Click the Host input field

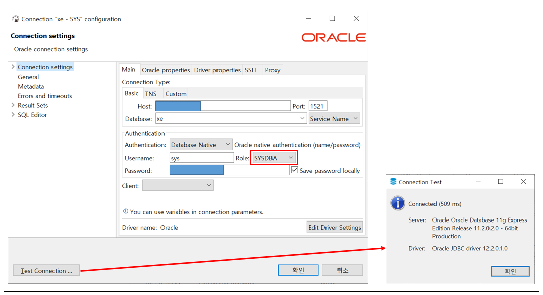[223, 106]
